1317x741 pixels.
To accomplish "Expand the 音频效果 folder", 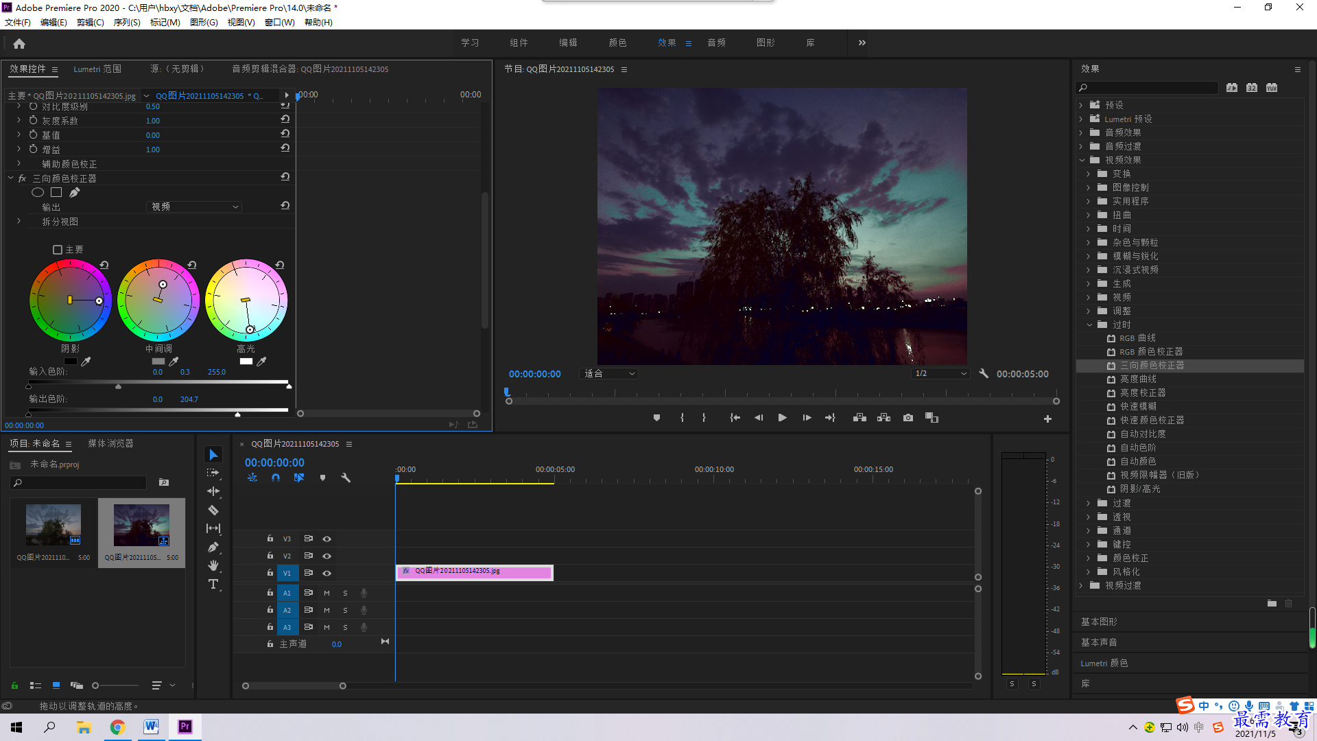I will [1081, 132].
